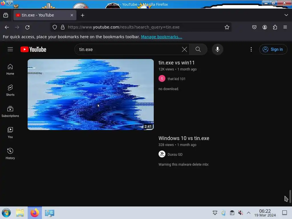Open video Windows 10 vs tin.exe
292x219 pixels.
tap(184, 138)
